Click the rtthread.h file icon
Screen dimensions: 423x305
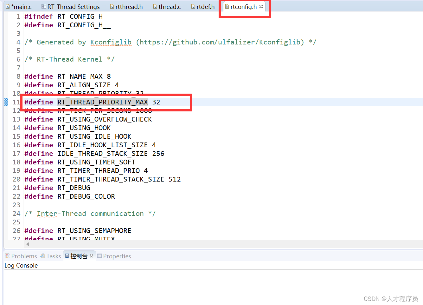(x=112, y=6)
